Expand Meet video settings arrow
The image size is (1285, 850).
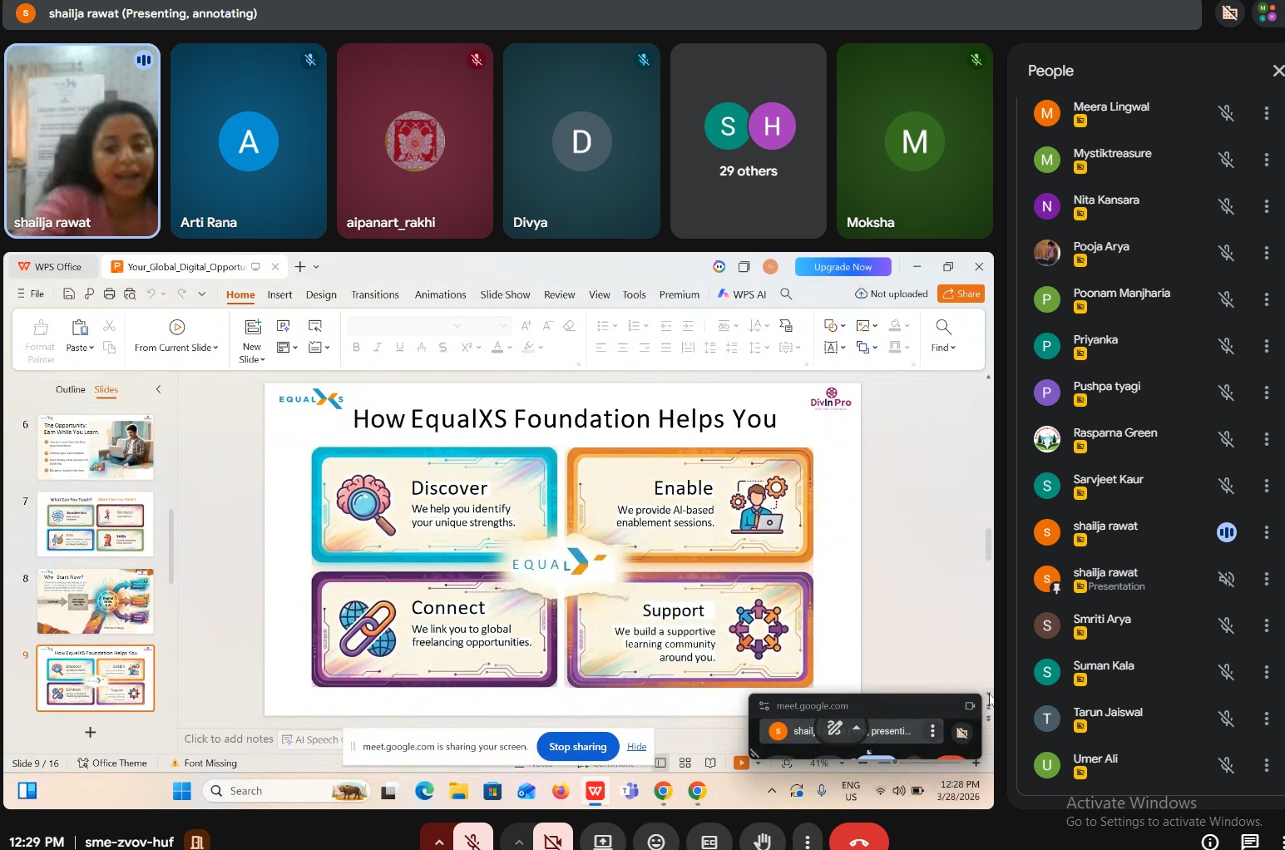pos(518,842)
